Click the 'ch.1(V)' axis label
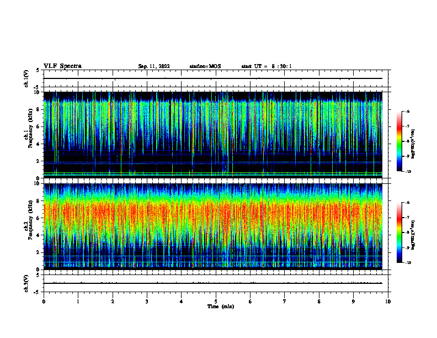437x338 pixels. [x=26, y=78]
